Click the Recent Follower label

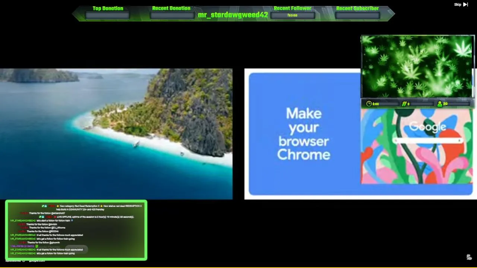click(293, 8)
